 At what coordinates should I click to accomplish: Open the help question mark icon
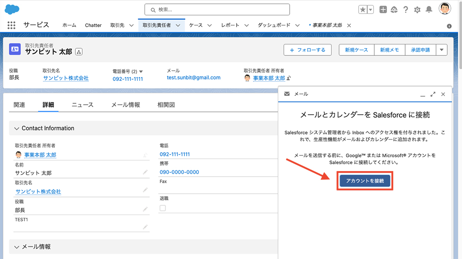click(x=406, y=10)
